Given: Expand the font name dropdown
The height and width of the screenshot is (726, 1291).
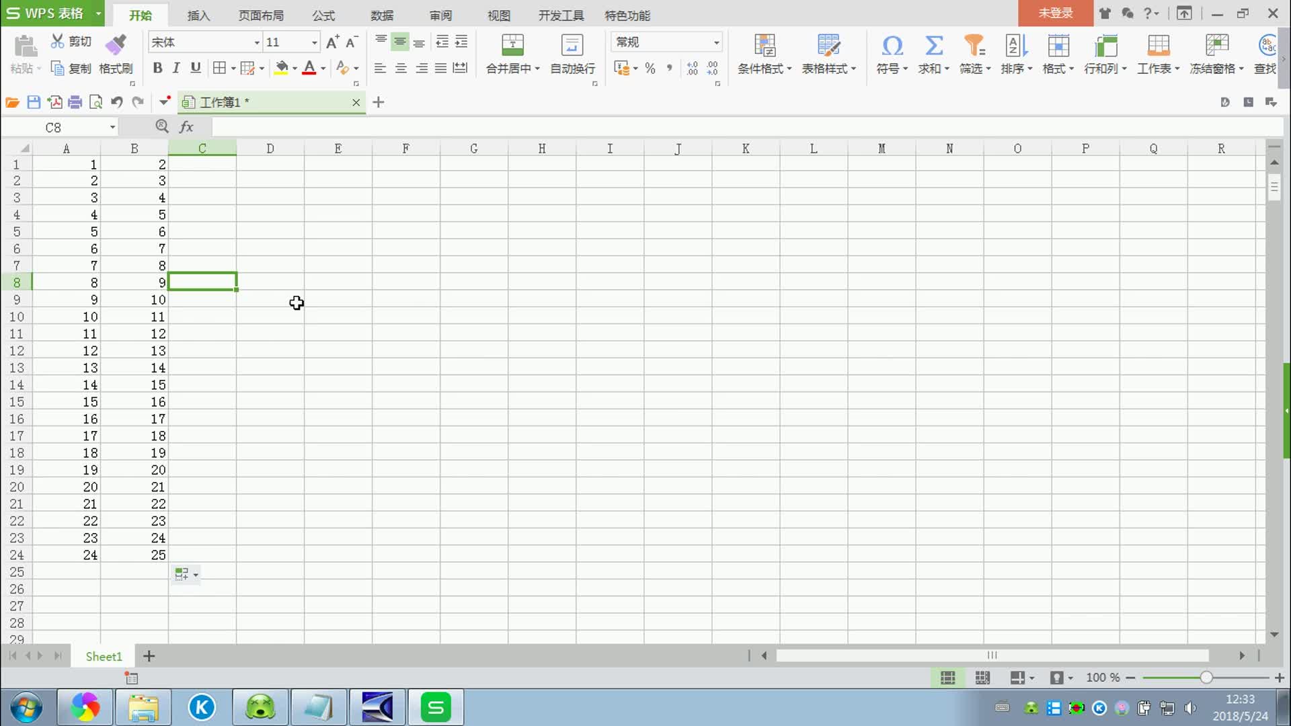Looking at the screenshot, I should pos(256,42).
